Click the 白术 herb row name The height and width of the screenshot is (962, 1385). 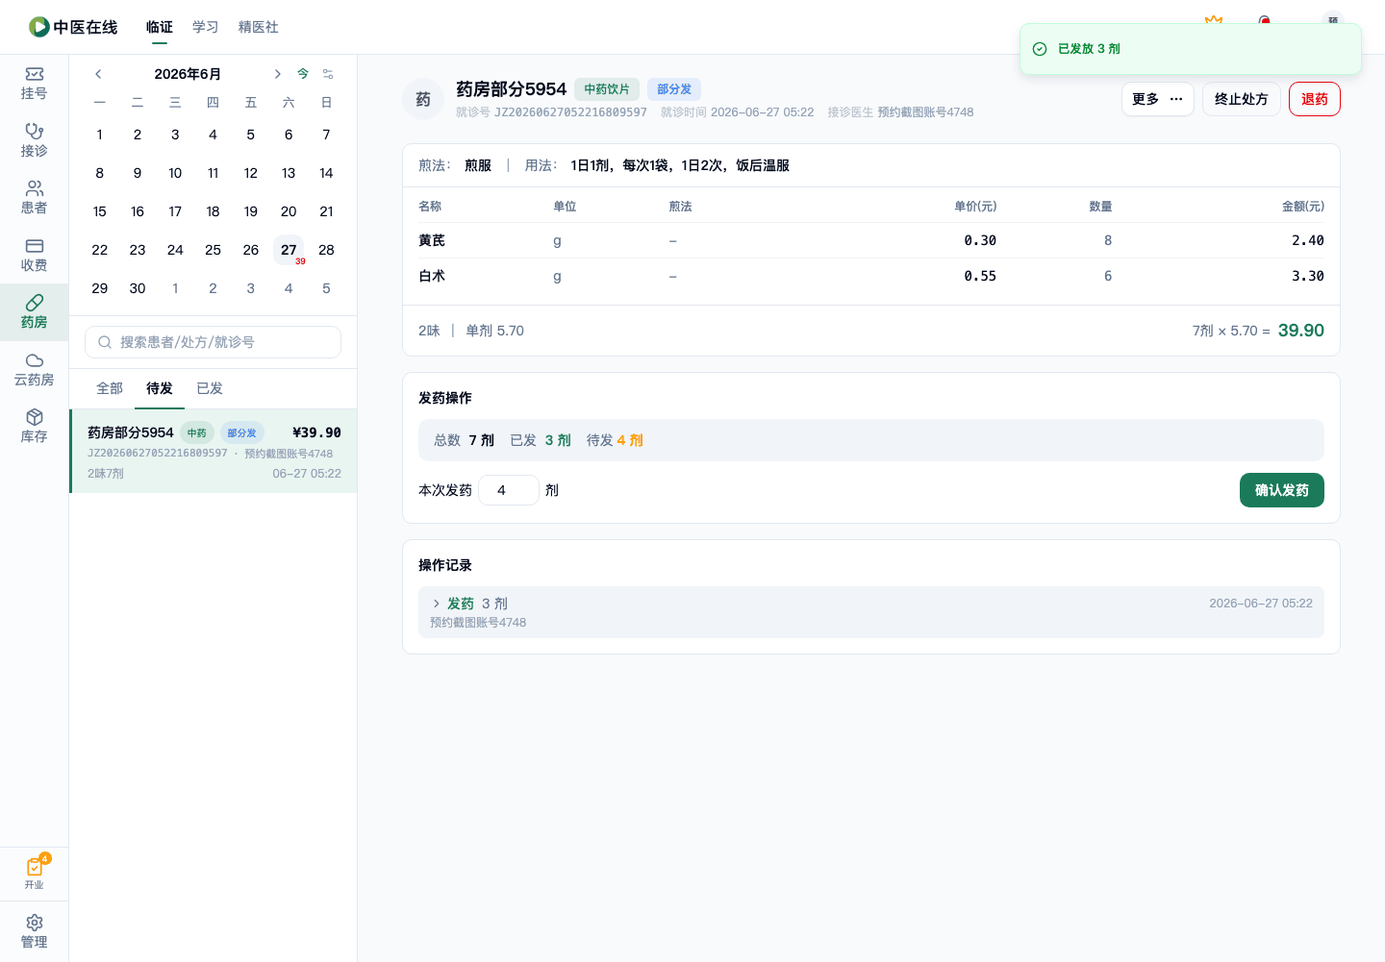pyautogui.click(x=432, y=276)
